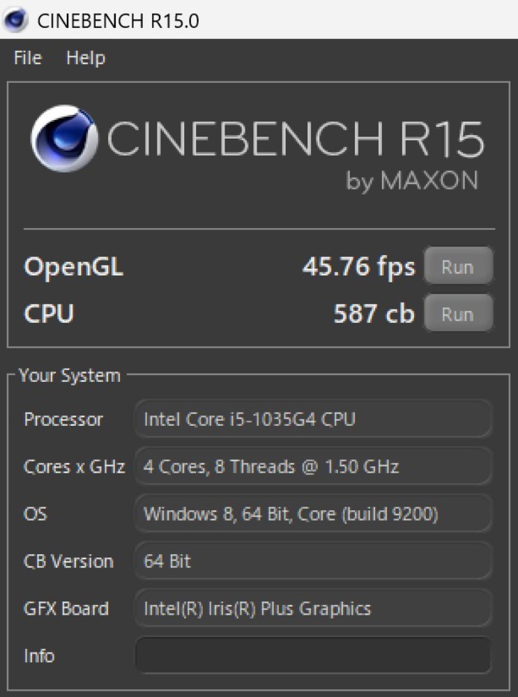Click the CINEBENCH R15 banner text
This screenshot has width=518, height=697.
[295, 139]
